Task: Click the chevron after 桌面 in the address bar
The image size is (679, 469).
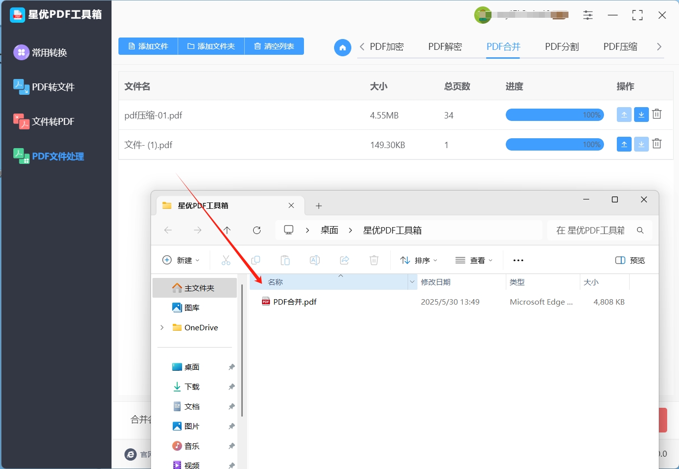Action: click(x=350, y=230)
